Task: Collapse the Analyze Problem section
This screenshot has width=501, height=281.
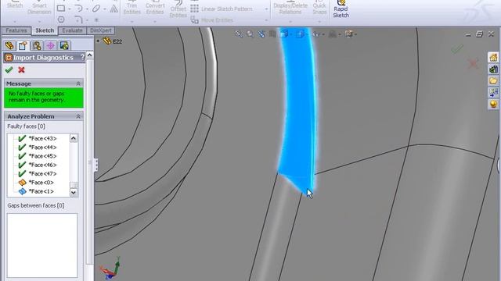Action: 78,116
